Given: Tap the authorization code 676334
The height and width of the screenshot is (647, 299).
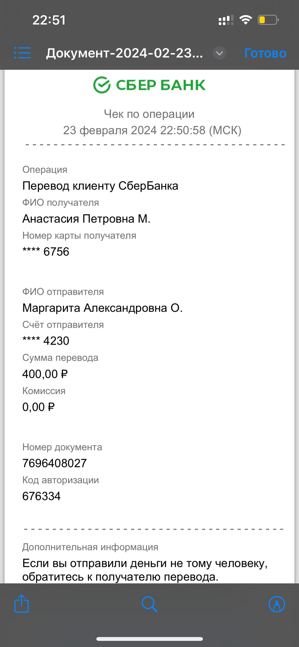Looking at the screenshot, I should 41,496.
